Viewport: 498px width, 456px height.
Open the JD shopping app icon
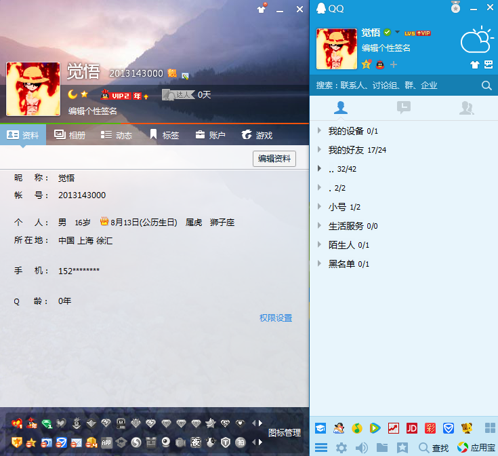point(412,428)
